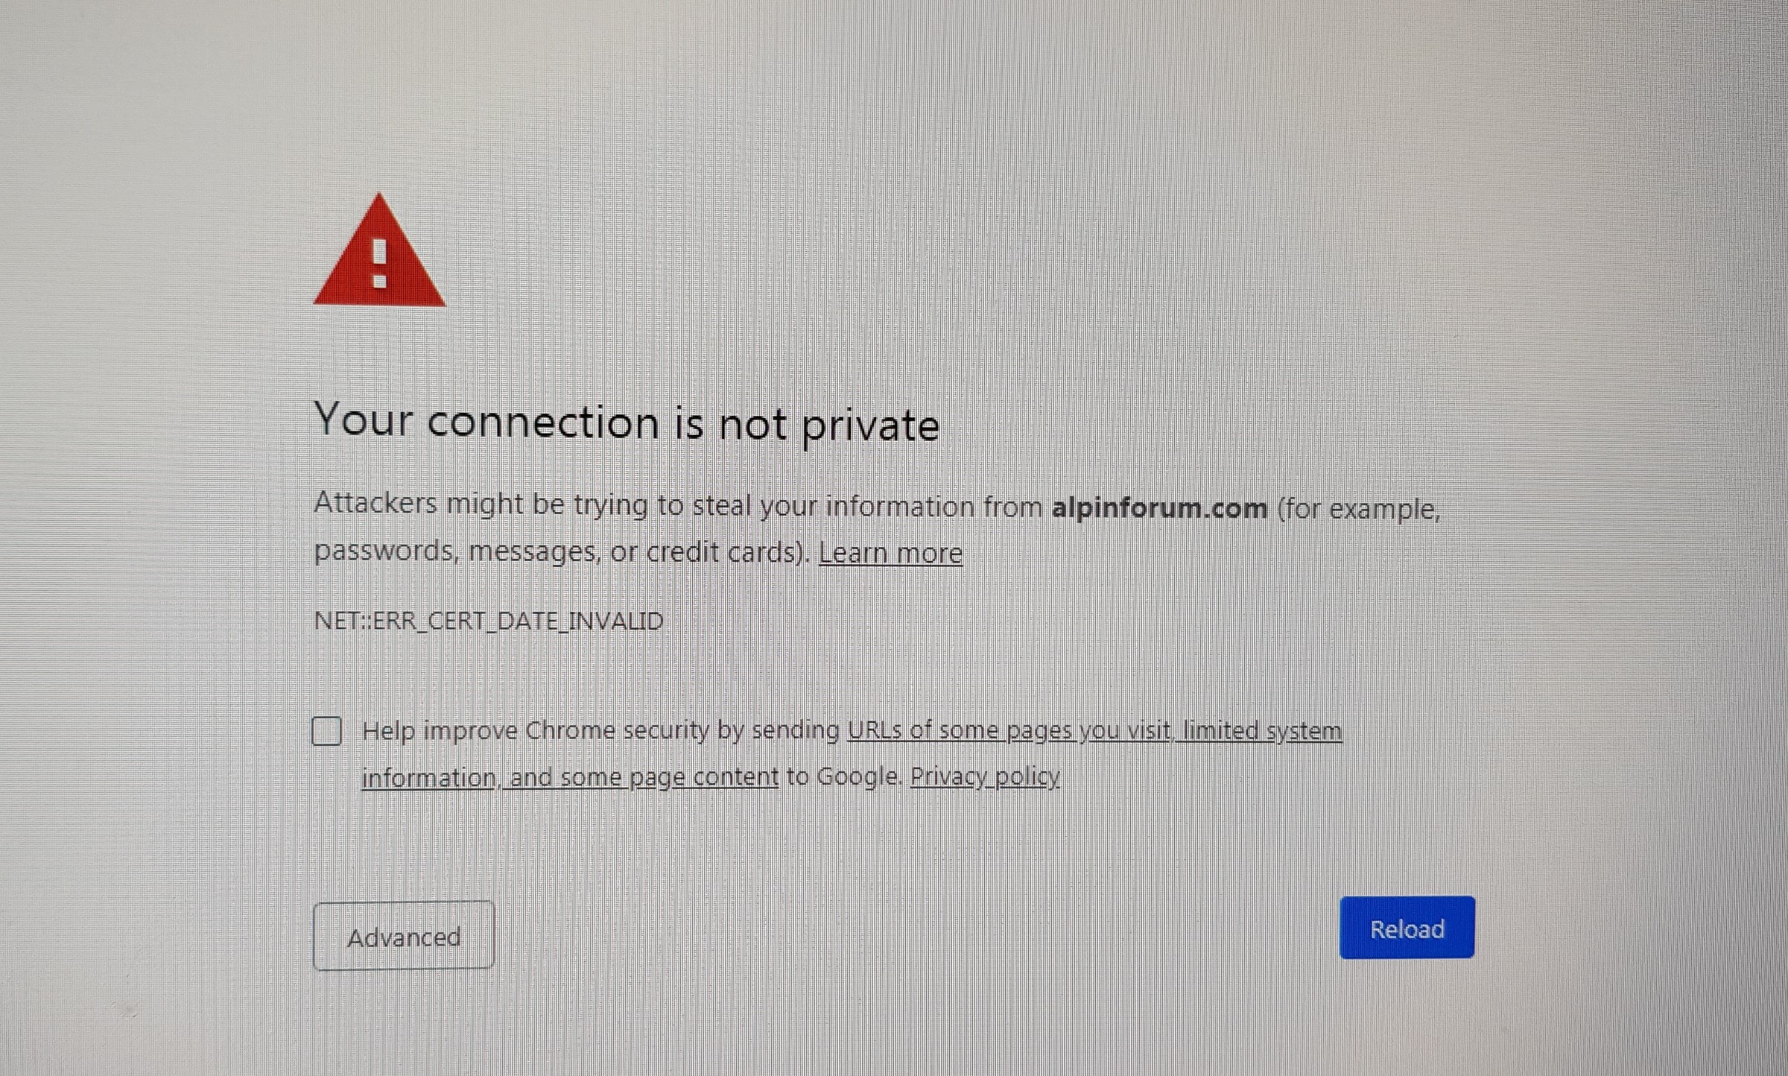Click the 'passwords, messages, or credit cards' text
The width and height of the screenshot is (1788, 1076).
[x=562, y=552]
